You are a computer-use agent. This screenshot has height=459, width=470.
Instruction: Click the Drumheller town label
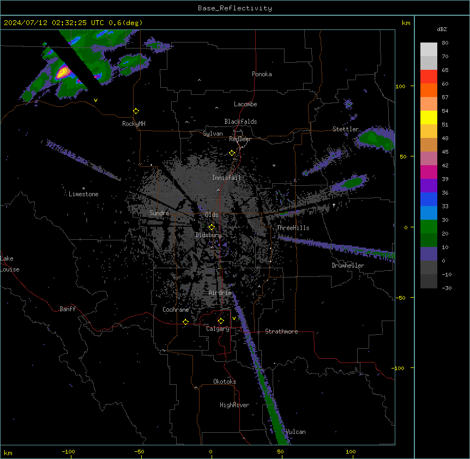(x=348, y=265)
